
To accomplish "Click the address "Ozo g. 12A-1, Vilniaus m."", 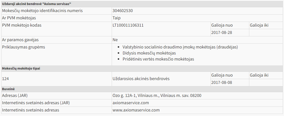I will click(x=157, y=96).
